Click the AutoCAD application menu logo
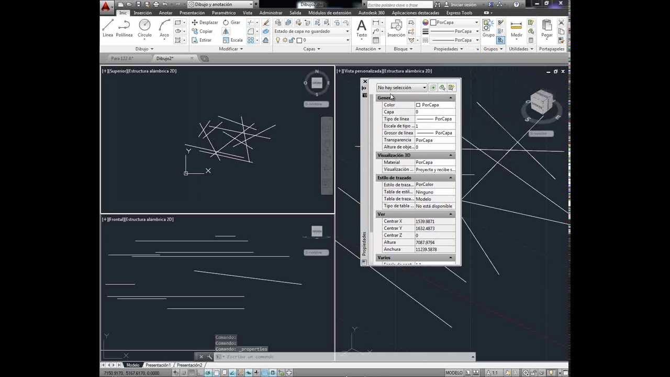Screen dimensions: 670x377 coord(106,6)
